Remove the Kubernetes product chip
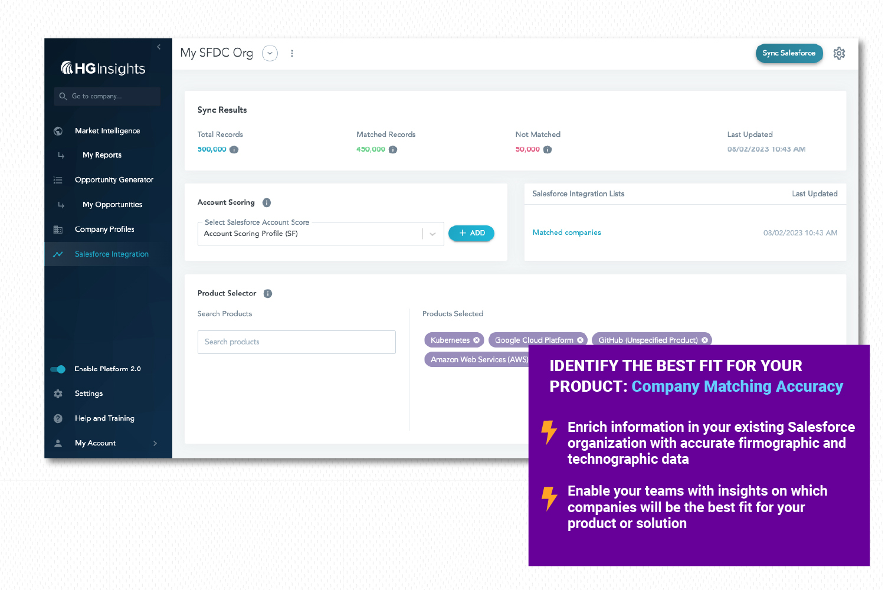 click(477, 340)
